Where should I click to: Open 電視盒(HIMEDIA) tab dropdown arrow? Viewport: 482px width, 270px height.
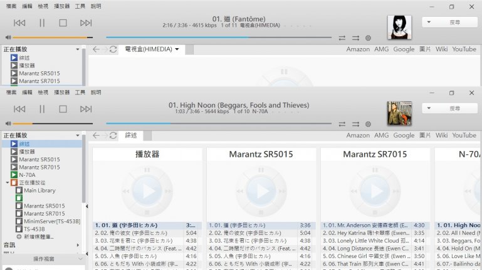point(177,49)
